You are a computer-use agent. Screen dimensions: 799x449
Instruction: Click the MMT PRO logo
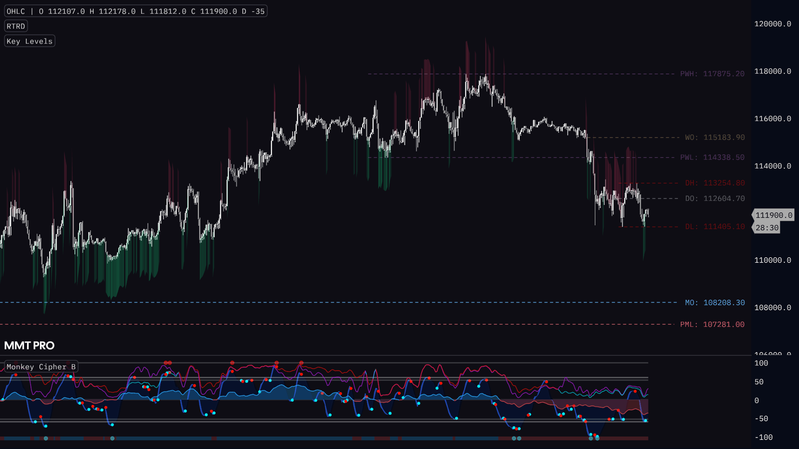[x=29, y=345]
